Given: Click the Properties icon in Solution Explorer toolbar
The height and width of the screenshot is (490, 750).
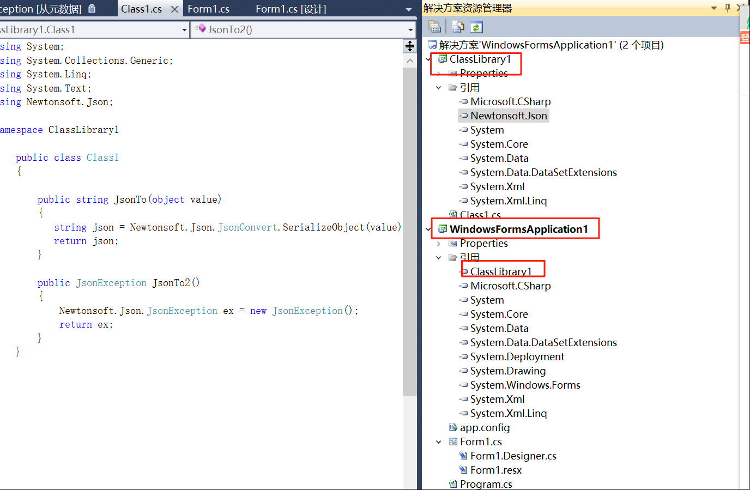Looking at the screenshot, I should pos(434,27).
